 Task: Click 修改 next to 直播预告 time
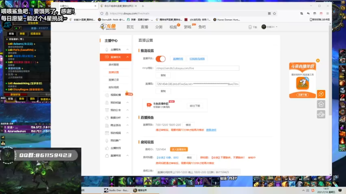click(188, 125)
